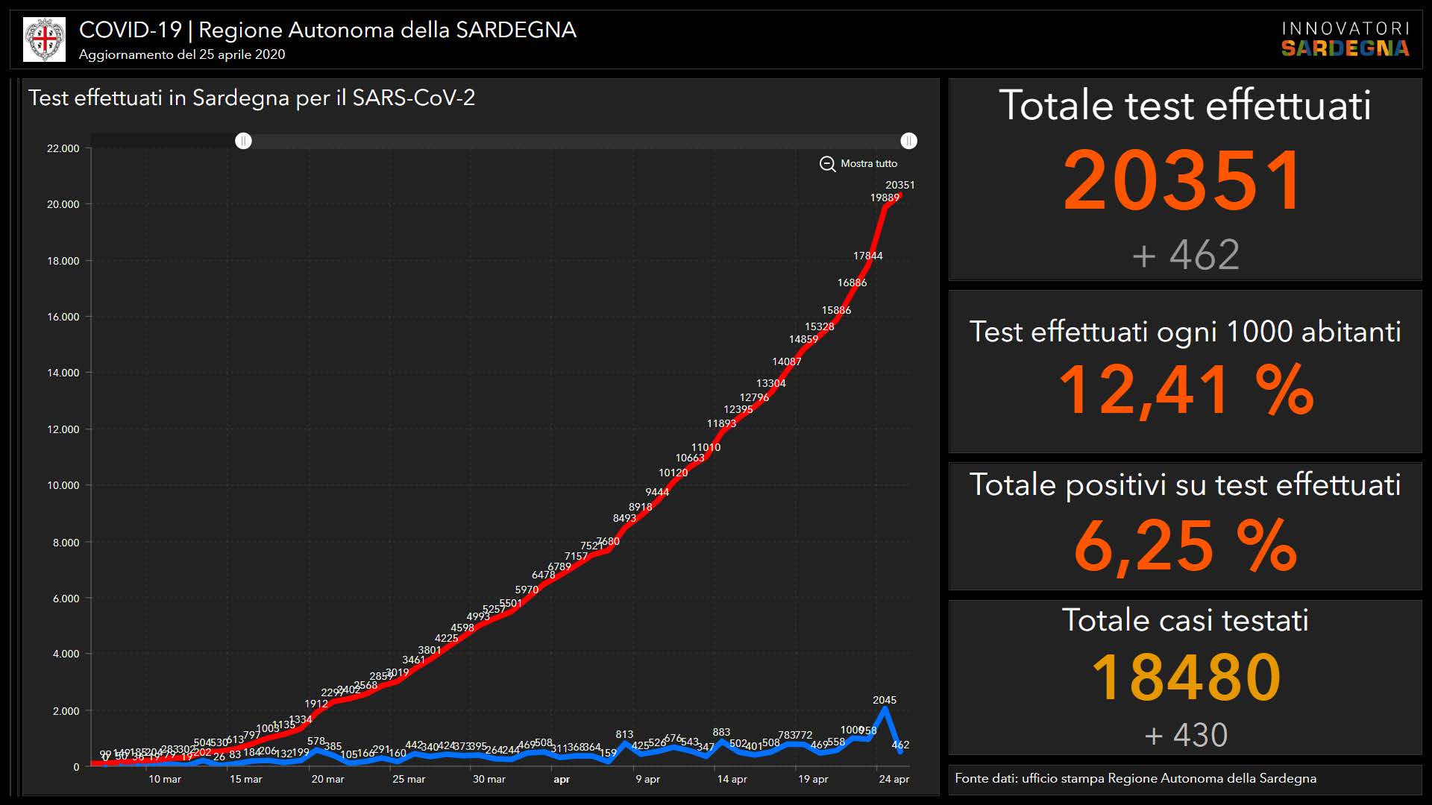Click the 6,25 % positives value
The height and width of the screenshot is (805, 1432).
tap(1185, 546)
